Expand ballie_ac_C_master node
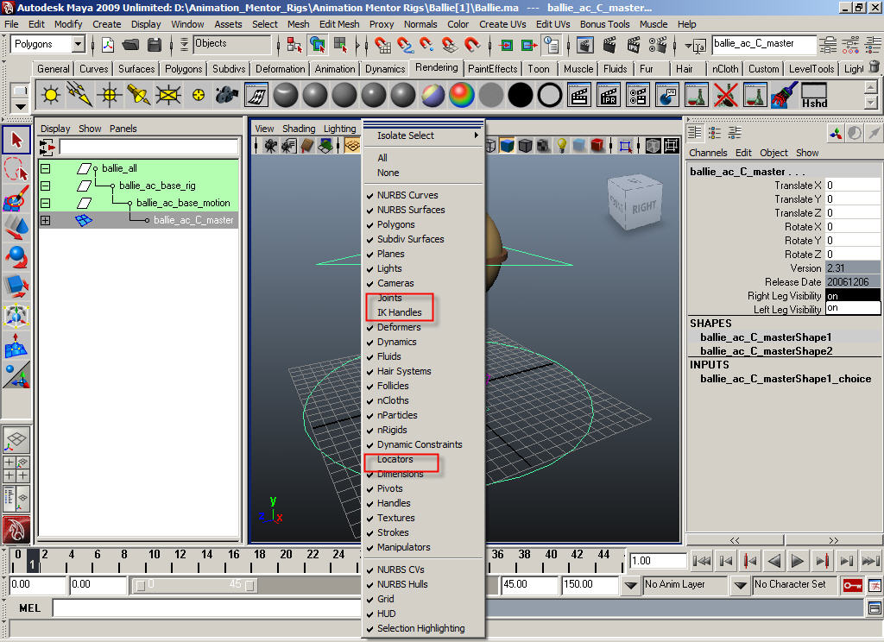This screenshot has width=884, height=642. pyautogui.click(x=46, y=220)
